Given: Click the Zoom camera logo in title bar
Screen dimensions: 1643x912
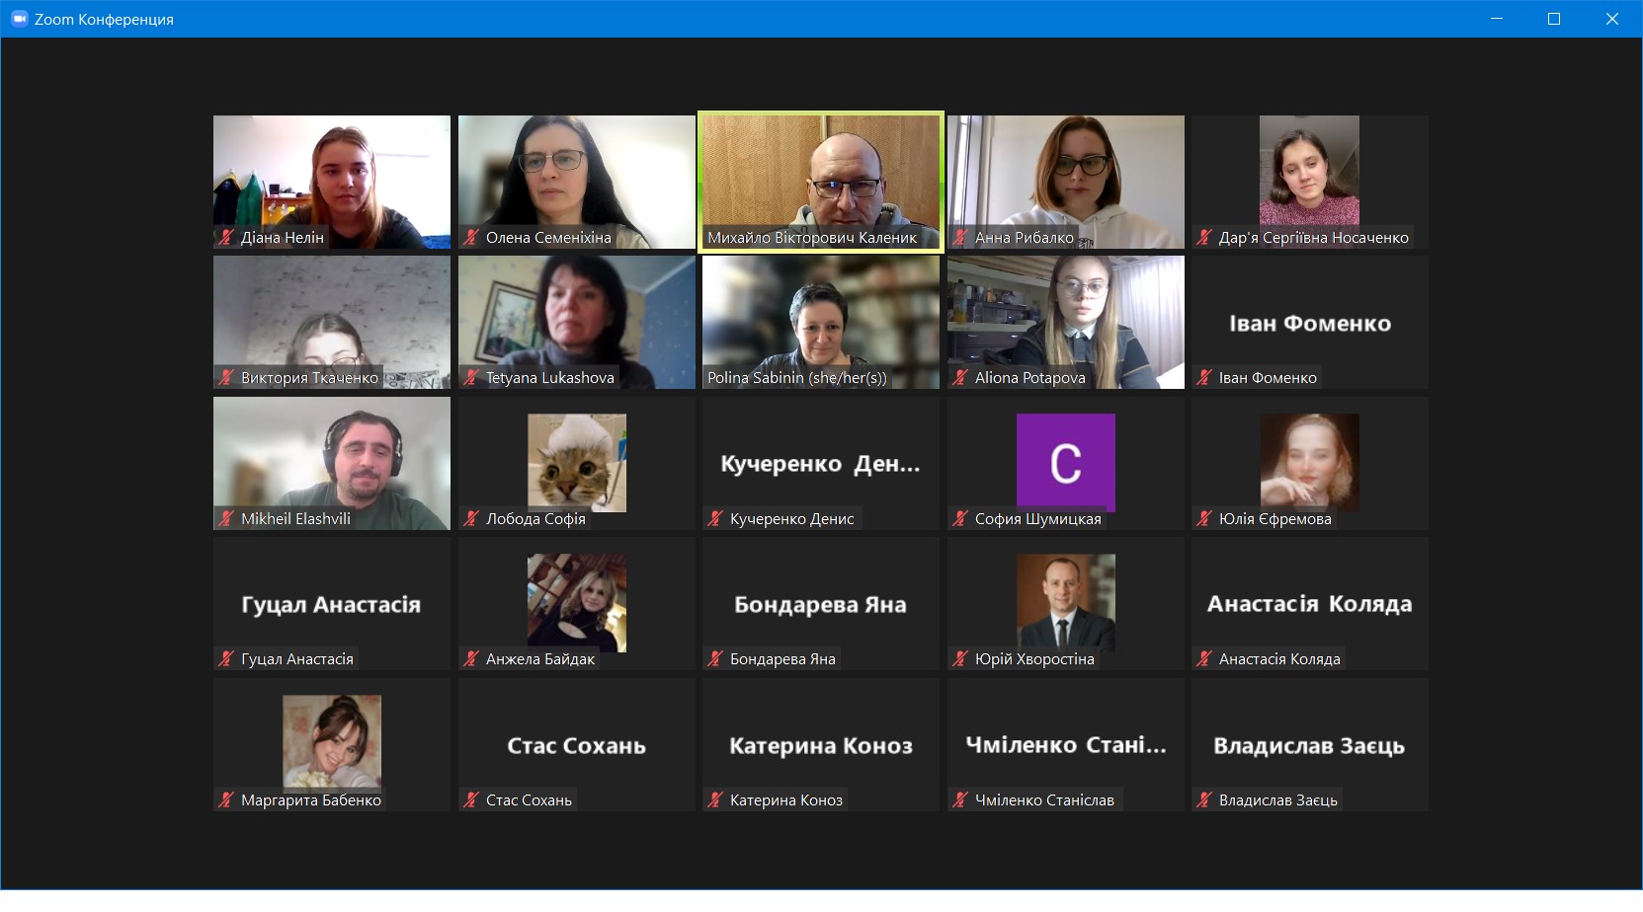Looking at the screenshot, I should [x=19, y=19].
